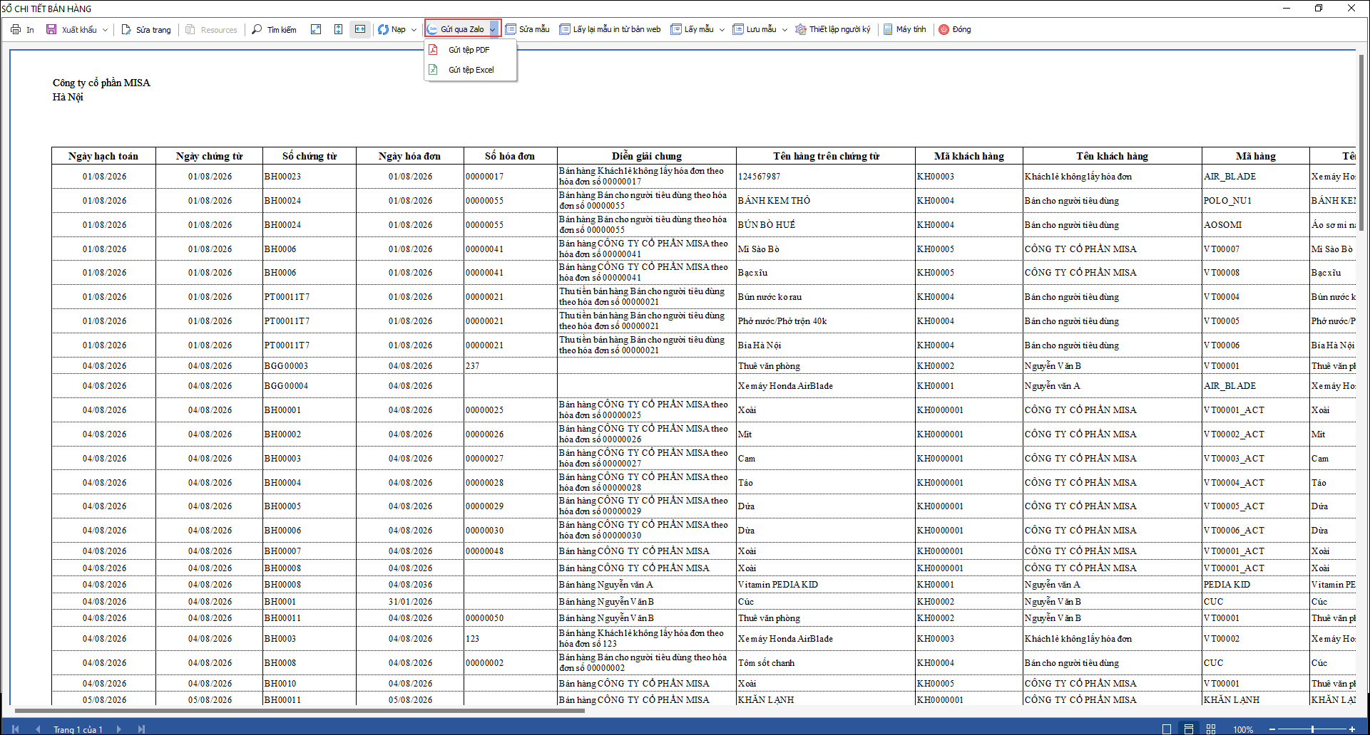Go to next page arrow in footer
1370x735 pixels.
(x=118, y=729)
